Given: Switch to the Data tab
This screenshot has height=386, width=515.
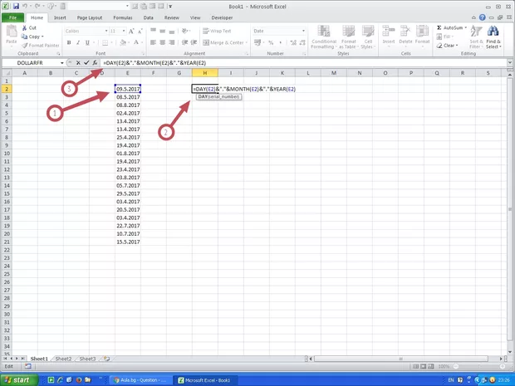Looking at the screenshot, I should point(148,17).
